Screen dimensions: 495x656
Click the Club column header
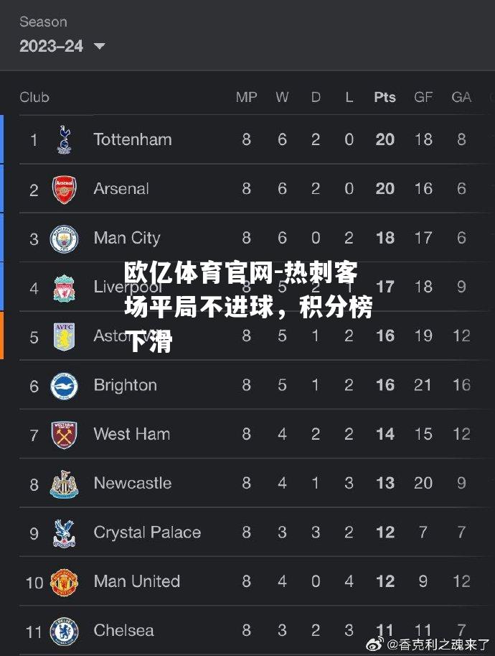(x=34, y=97)
